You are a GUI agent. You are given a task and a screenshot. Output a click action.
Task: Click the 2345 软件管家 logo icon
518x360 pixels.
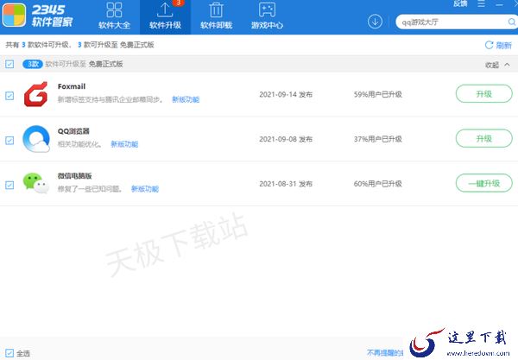click(x=14, y=16)
